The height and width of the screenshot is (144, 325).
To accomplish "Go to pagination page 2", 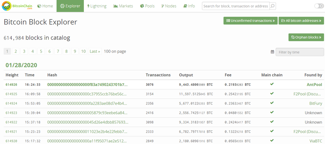I will click(16, 51).
